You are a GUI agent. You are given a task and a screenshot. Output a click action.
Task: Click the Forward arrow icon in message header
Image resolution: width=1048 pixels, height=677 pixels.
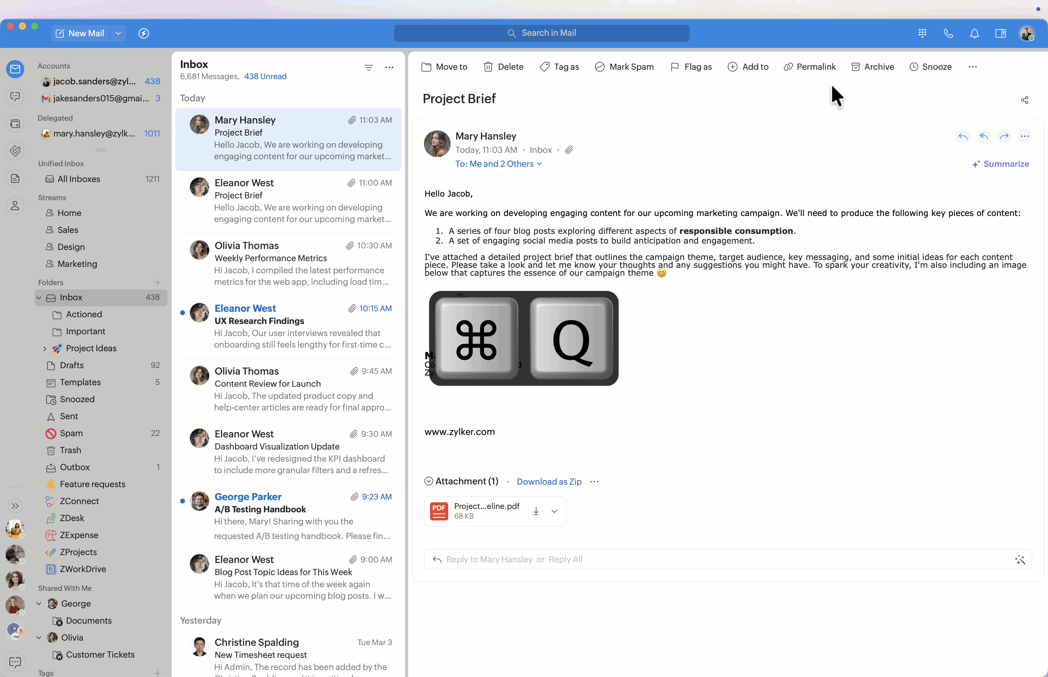[1004, 136]
